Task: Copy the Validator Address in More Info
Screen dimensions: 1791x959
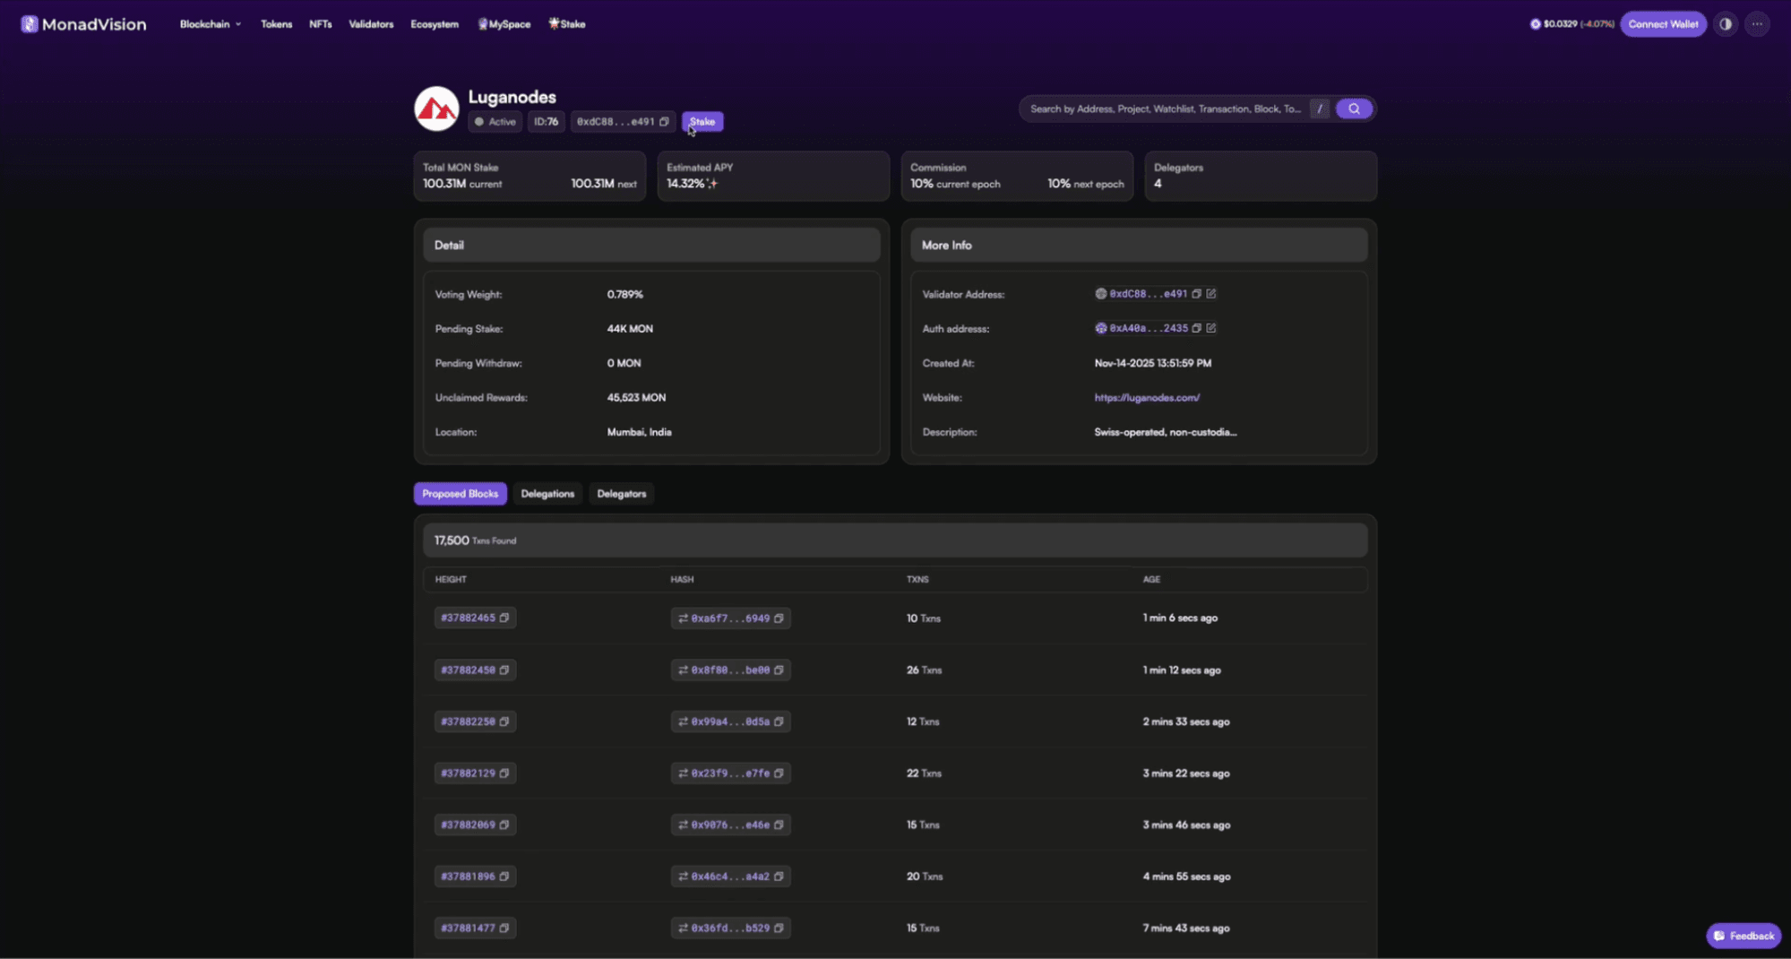Action: pos(1196,294)
